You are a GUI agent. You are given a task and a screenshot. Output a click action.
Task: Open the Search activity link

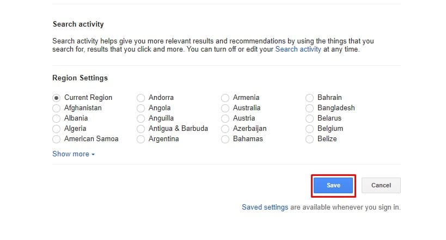pos(298,49)
